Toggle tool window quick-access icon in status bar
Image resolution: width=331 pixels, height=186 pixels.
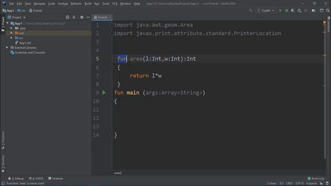[3, 183]
